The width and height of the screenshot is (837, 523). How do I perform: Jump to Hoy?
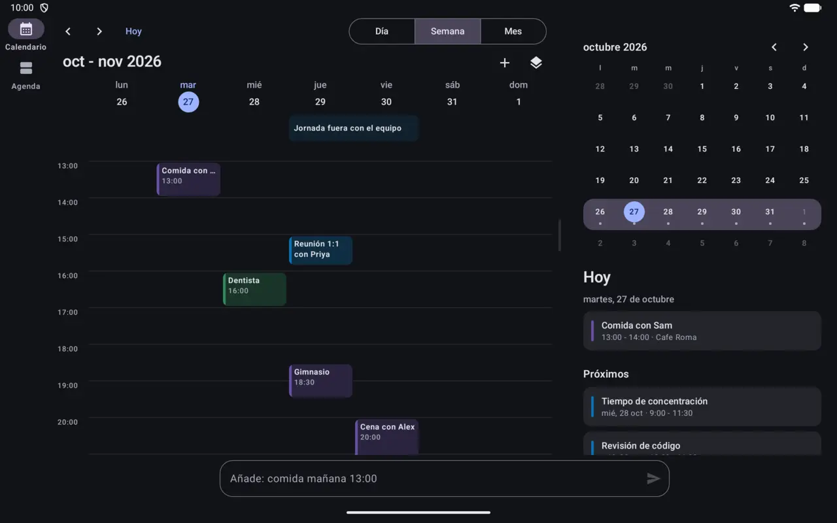coord(133,31)
